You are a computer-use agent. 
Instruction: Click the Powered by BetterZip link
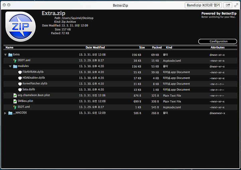[x=219, y=13]
